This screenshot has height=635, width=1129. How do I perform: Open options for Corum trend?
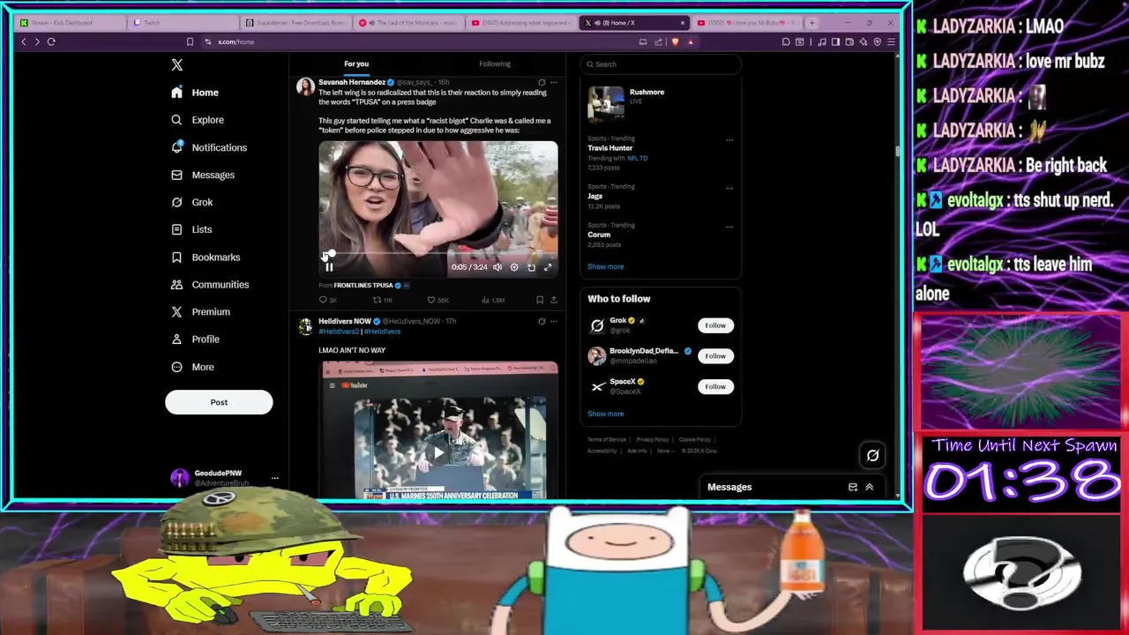click(729, 227)
